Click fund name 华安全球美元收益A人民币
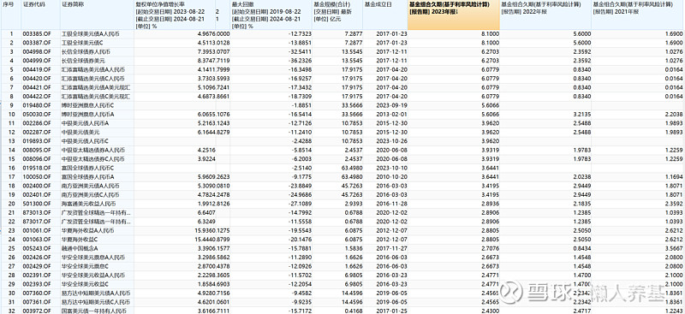The image size is (685, 314). click(x=93, y=275)
